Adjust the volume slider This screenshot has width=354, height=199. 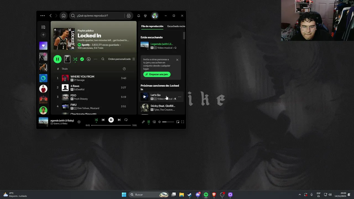pos(168,122)
